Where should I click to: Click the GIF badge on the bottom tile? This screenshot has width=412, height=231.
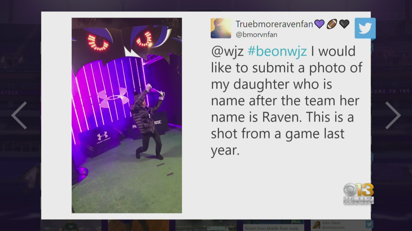pos(71,226)
